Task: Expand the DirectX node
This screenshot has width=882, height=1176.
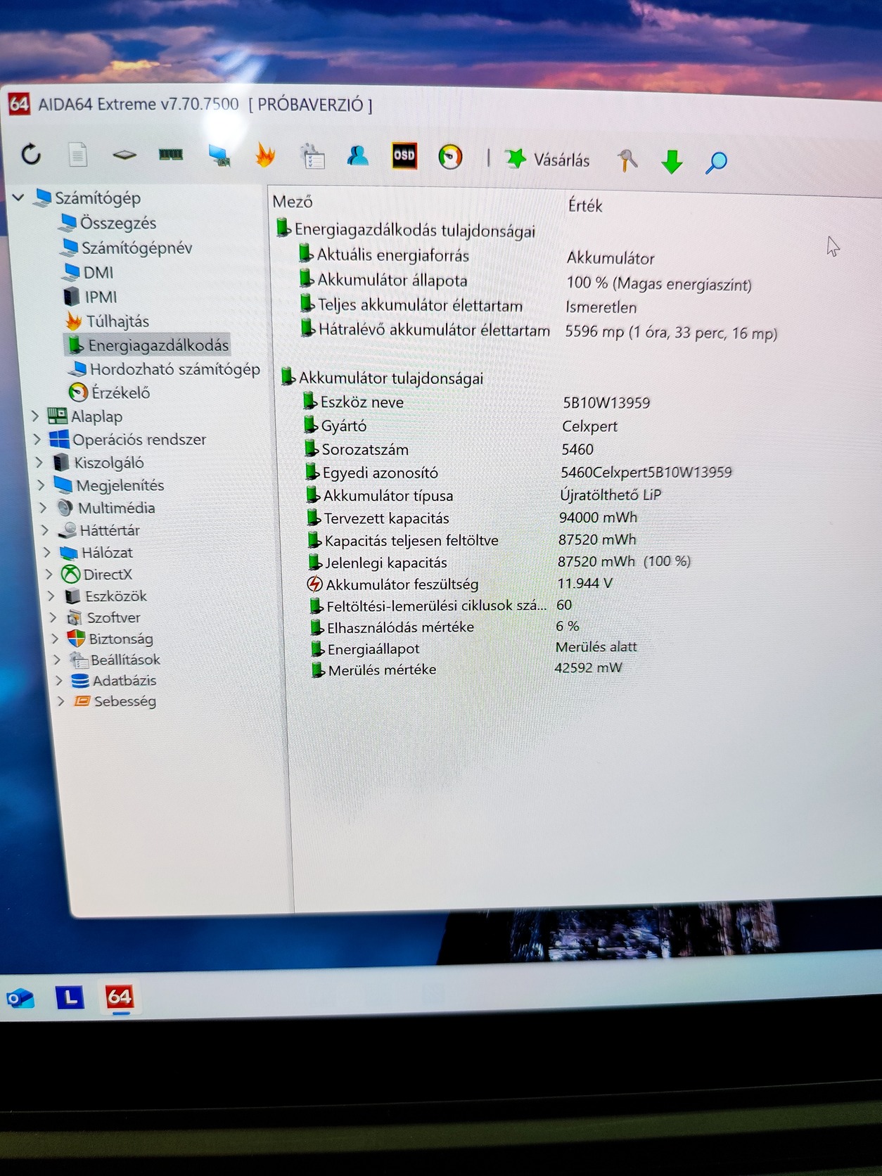Action: (49, 575)
